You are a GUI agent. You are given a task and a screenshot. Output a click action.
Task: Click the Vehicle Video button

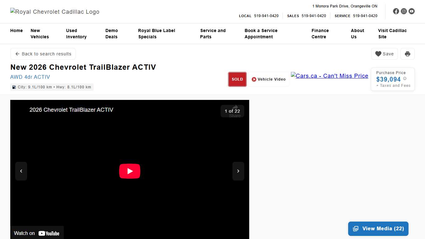tap(269, 79)
